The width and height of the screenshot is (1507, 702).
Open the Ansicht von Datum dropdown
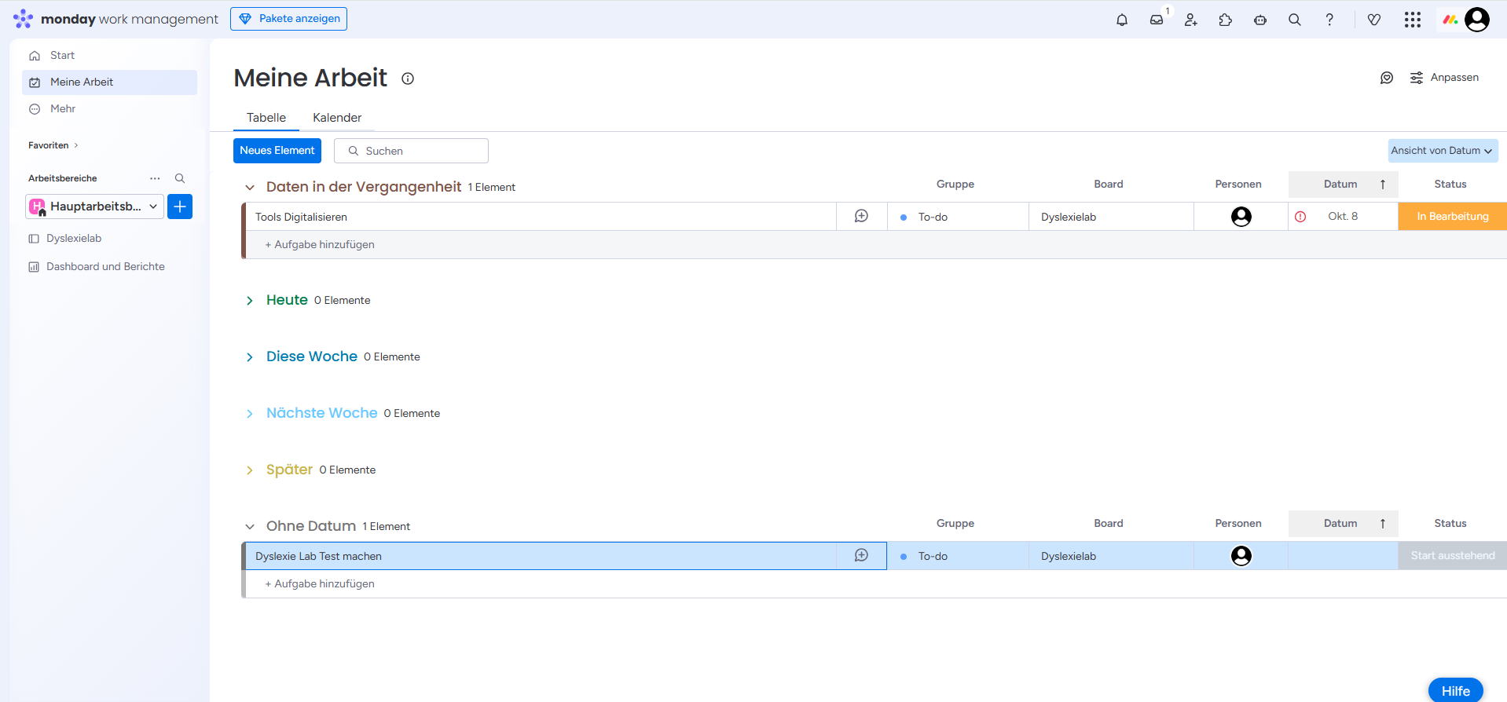(1442, 151)
